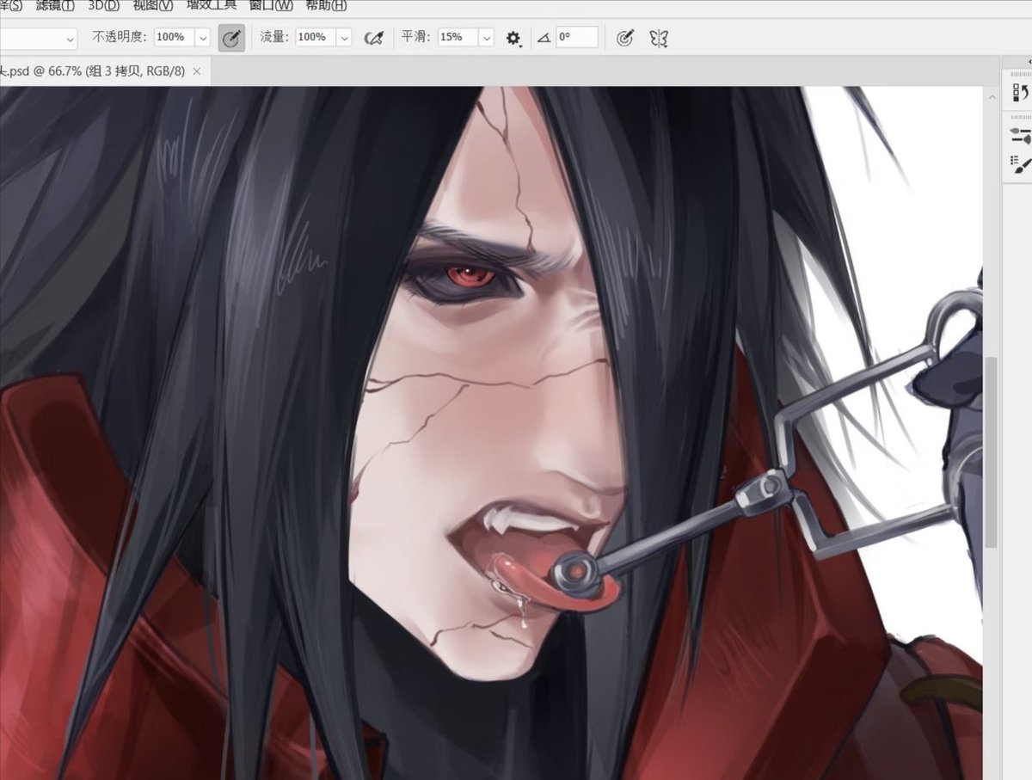The image size is (1032, 780).
Task: Enable airbrush build-up effects icon
Action: point(373,38)
